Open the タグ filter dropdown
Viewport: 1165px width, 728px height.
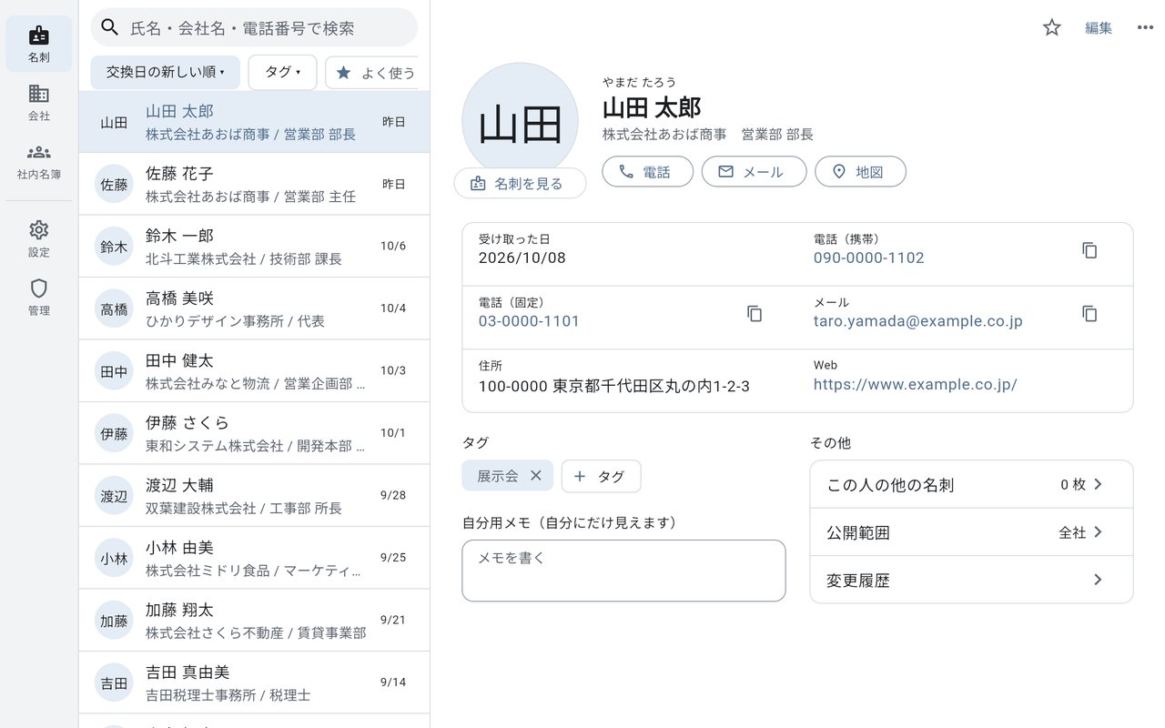pos(282,72)
